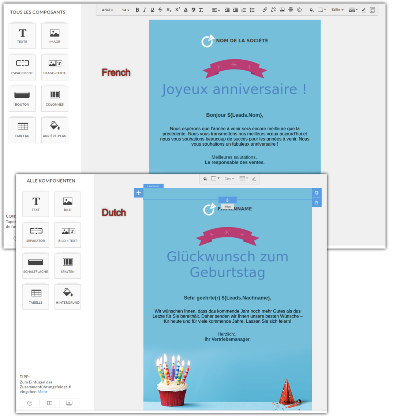Apply subscript formatting in the toolbar

[x=168, y=10]
